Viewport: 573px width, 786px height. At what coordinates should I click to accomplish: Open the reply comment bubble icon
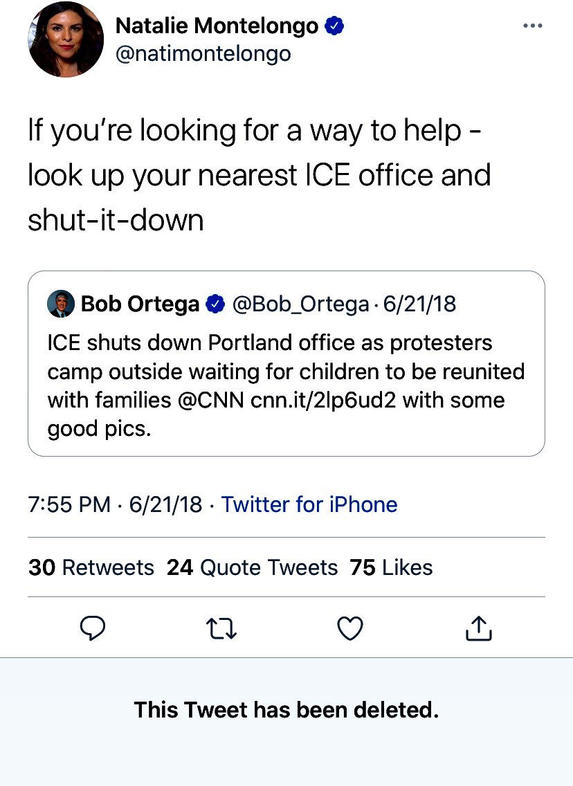[x=93, y=628]
